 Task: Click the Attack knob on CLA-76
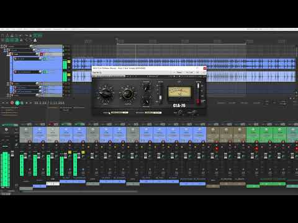click(x=147, y=88)
